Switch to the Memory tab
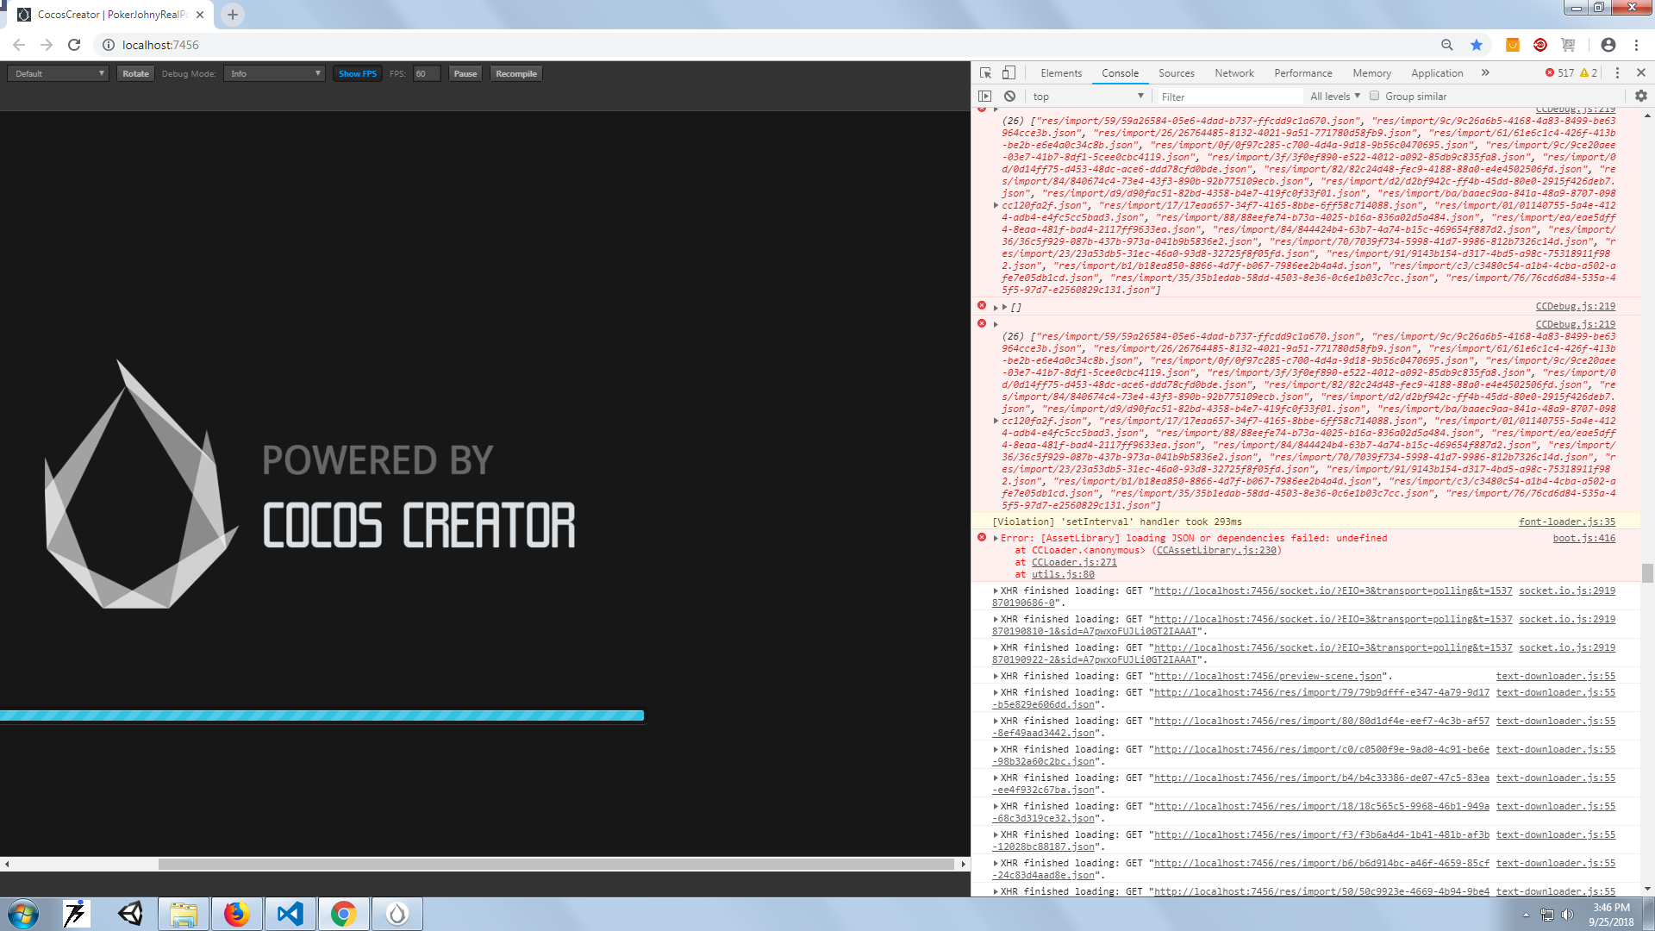This screenshot has width=1655, height=931. 1372,73
